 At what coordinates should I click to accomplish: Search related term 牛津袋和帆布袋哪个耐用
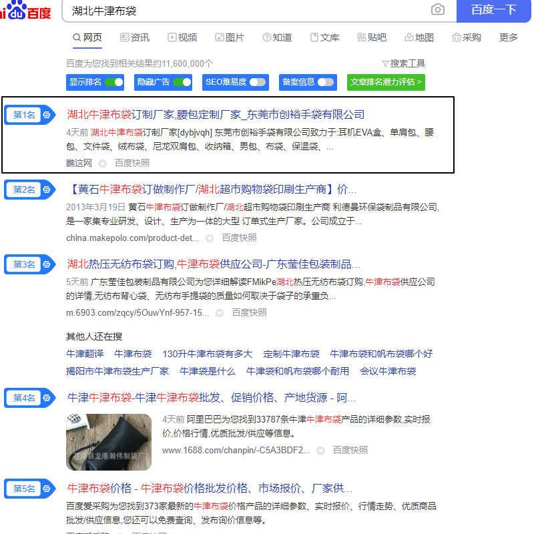[298, 371]
